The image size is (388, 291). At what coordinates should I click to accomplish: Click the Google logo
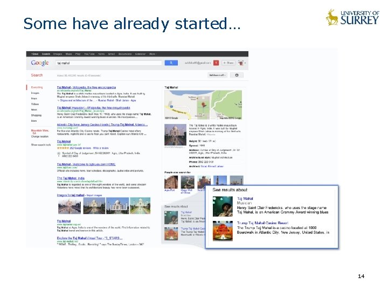point(40,63)
